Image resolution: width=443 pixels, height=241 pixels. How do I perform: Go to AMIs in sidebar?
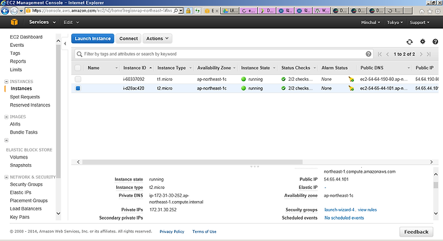pyautogui.click(x=15, y=124)
